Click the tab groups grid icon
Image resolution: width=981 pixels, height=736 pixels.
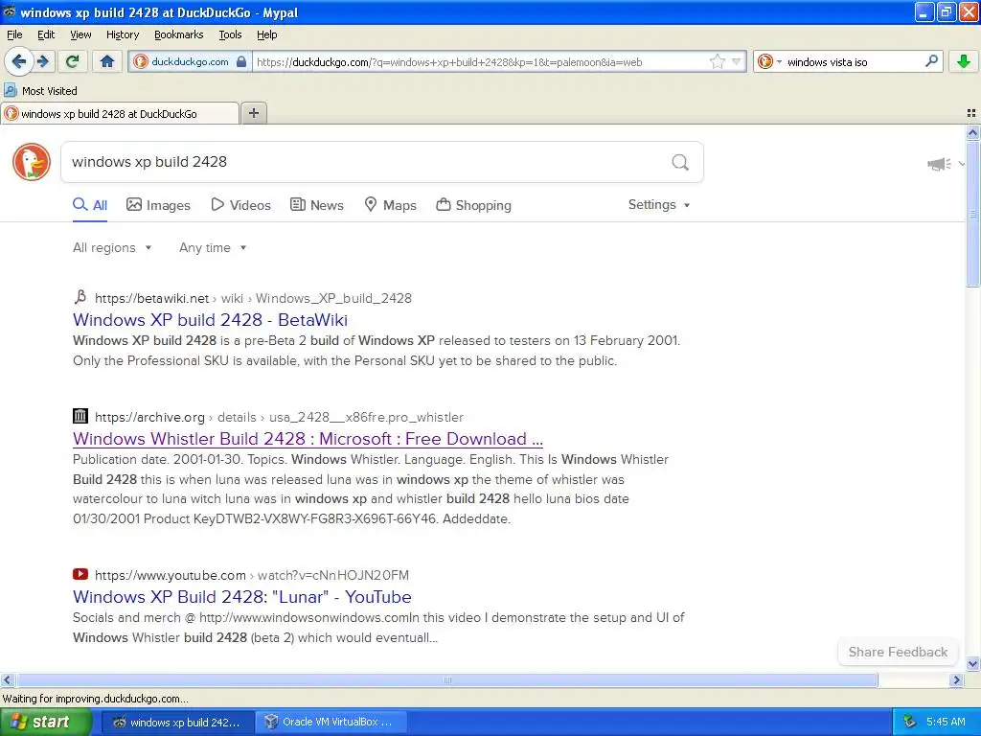point(971,113)
